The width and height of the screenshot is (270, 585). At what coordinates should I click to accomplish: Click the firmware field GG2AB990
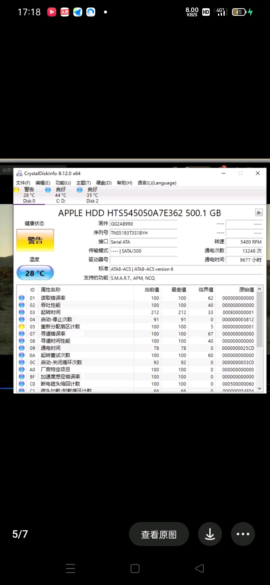(x=143, y=224)
